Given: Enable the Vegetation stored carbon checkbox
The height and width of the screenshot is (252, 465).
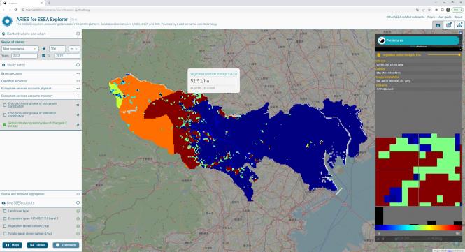Looking at the screenshot, I should (5, 226).
